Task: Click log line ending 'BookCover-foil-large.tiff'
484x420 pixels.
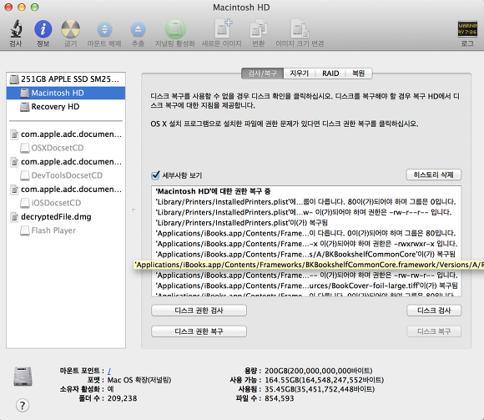Action: coord(306,286)
